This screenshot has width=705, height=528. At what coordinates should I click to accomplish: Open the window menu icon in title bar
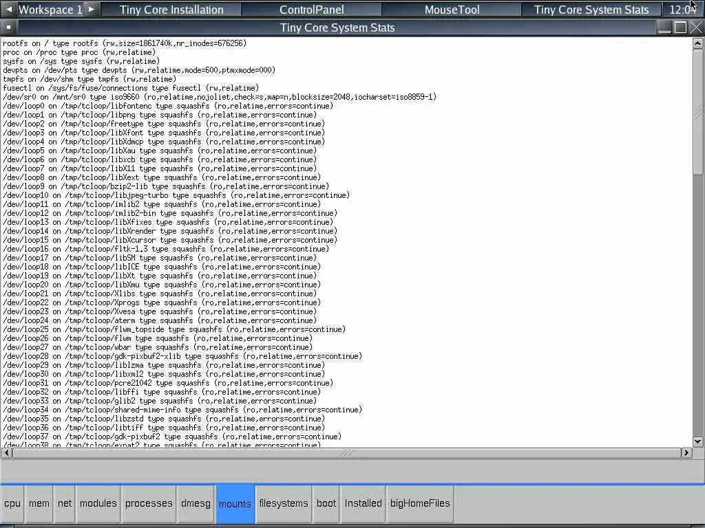pyautogui.click(x=8, y=27)
